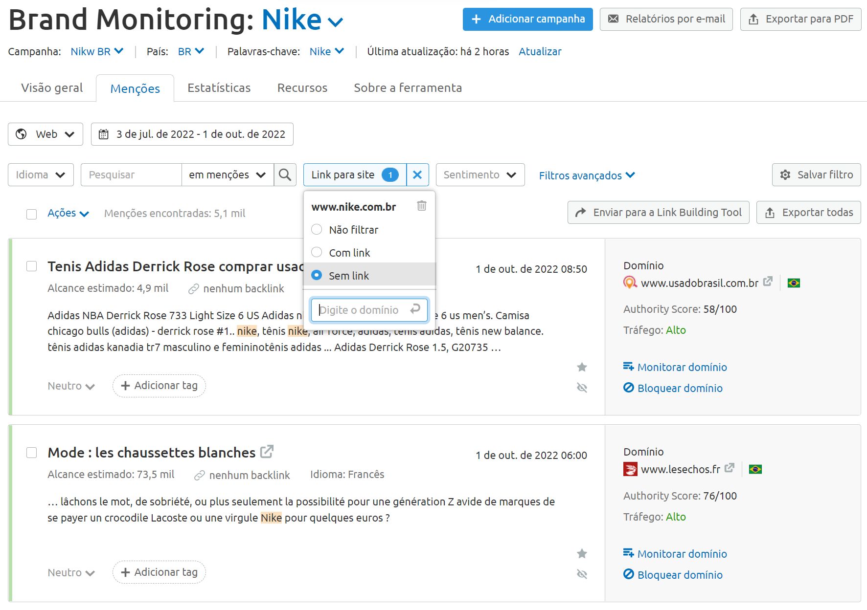Check the select-all mentions checkbox near Ações

coord(32,214)
